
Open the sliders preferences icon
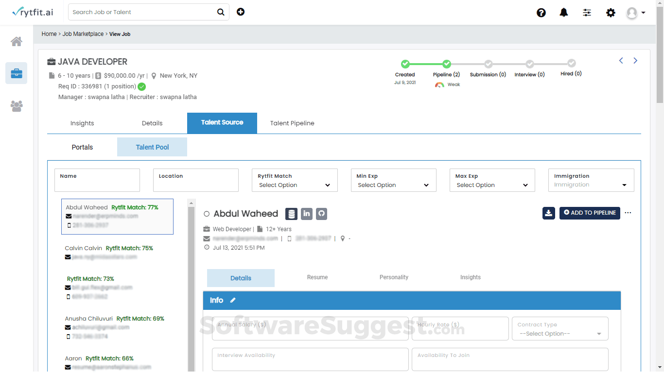(x=587, y=13)
